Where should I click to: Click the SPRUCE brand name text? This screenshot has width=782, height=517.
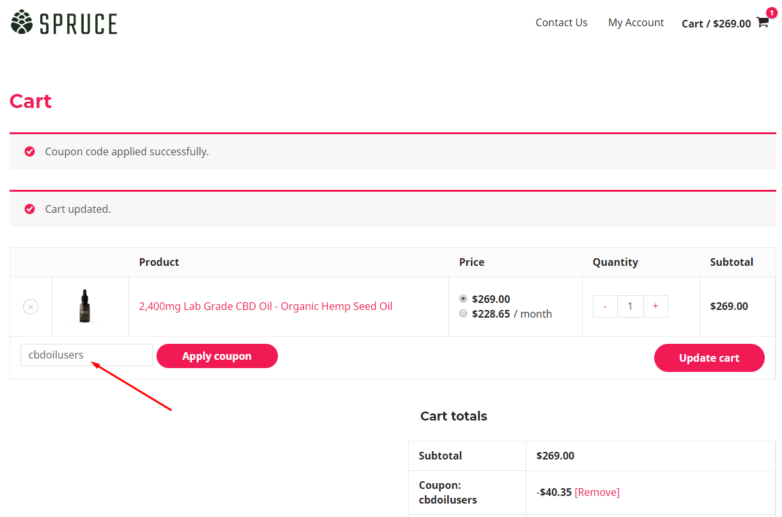[x=78, y=24]
